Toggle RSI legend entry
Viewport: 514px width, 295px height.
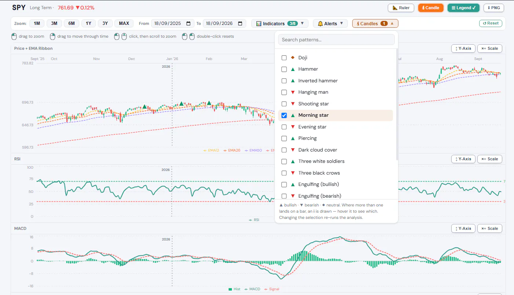[254, 220]
